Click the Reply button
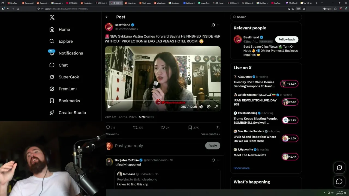 [213, 146]
